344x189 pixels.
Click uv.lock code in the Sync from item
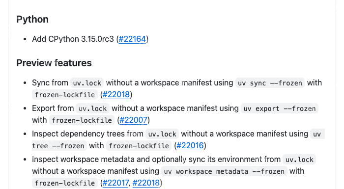(x=87, y=83)
